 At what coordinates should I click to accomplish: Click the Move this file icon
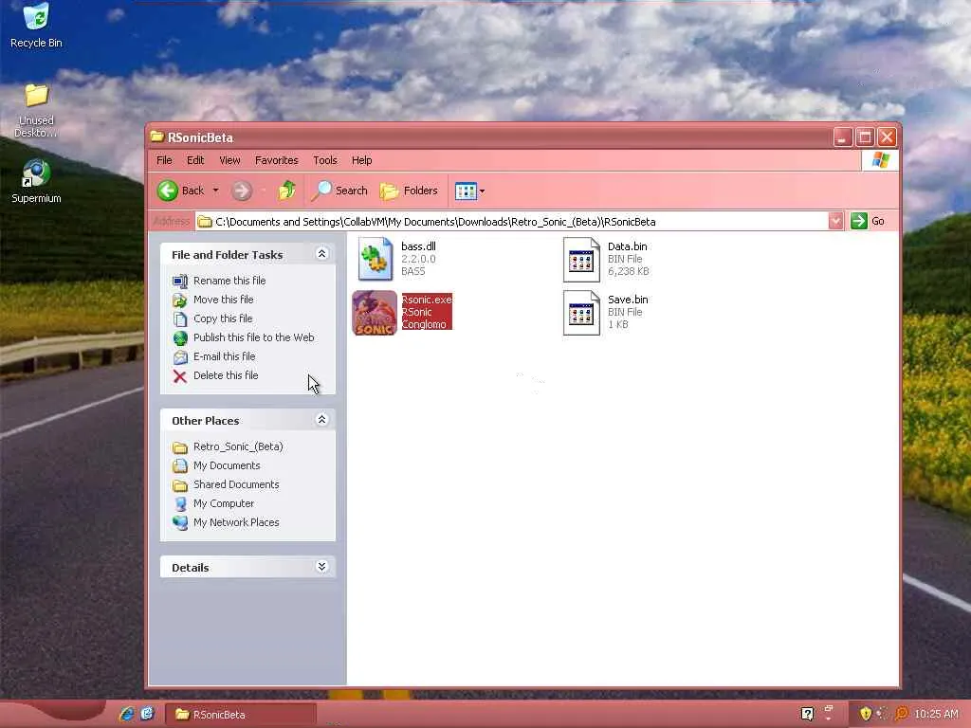179,300
